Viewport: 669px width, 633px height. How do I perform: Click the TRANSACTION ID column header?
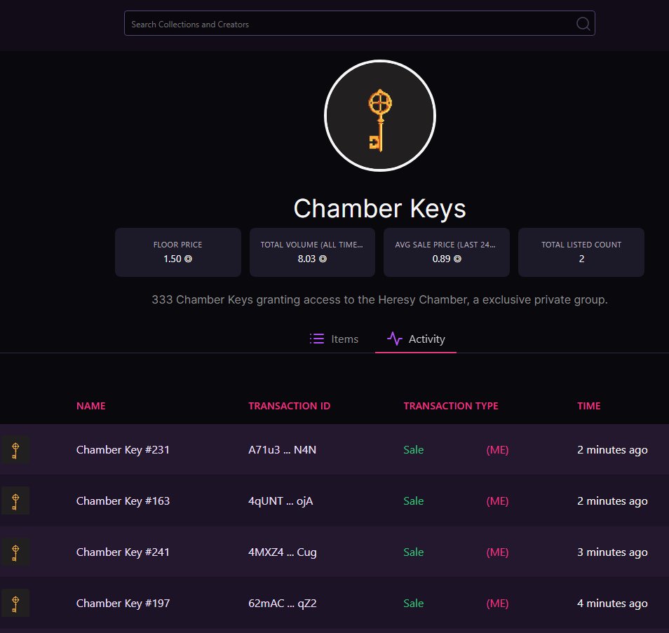[290, 406]
